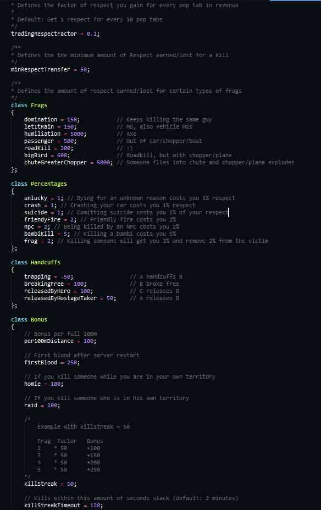Click the '// A releases B' comment
The height and width of the screenshot is (510, 321).
pyautogui.click(x=154, y=298)
